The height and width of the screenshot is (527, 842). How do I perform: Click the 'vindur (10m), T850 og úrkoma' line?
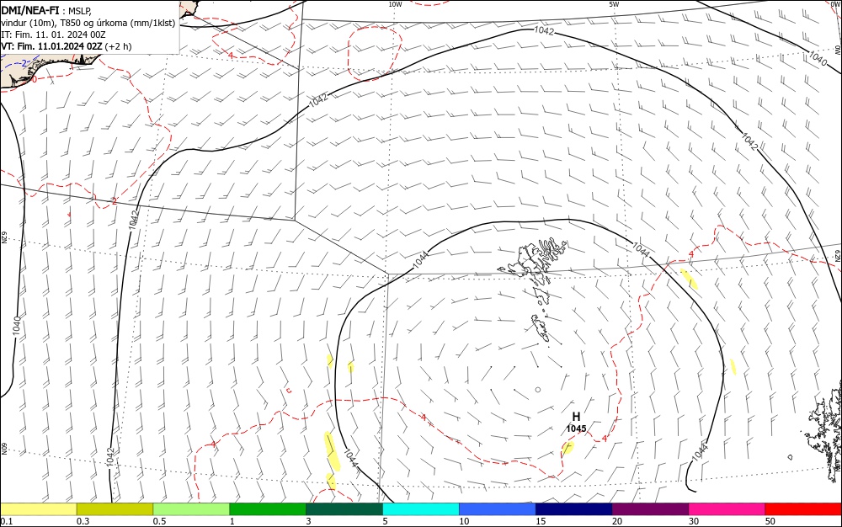(88, 23)
